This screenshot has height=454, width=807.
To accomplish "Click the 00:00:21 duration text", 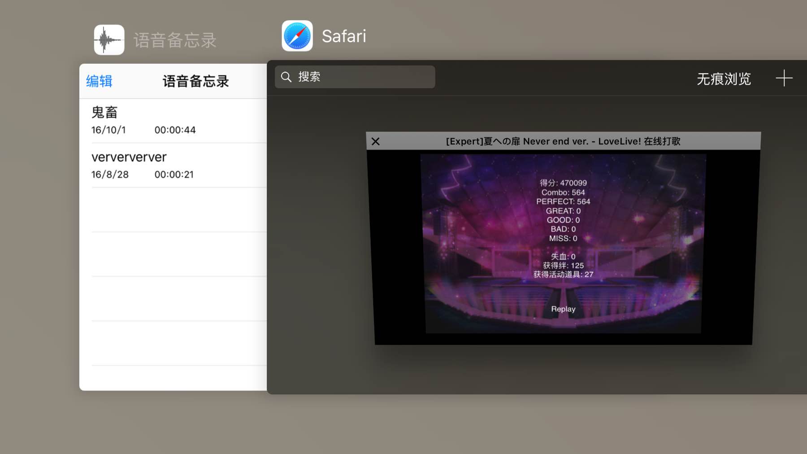I will point(174,175).
